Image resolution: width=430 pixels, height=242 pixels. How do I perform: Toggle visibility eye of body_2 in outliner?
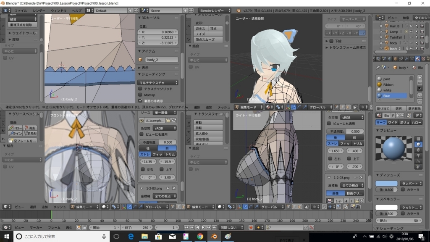[x=411, y=48]
